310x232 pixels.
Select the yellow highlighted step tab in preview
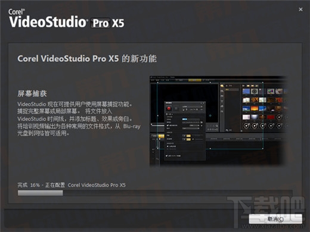click(195, 80)
